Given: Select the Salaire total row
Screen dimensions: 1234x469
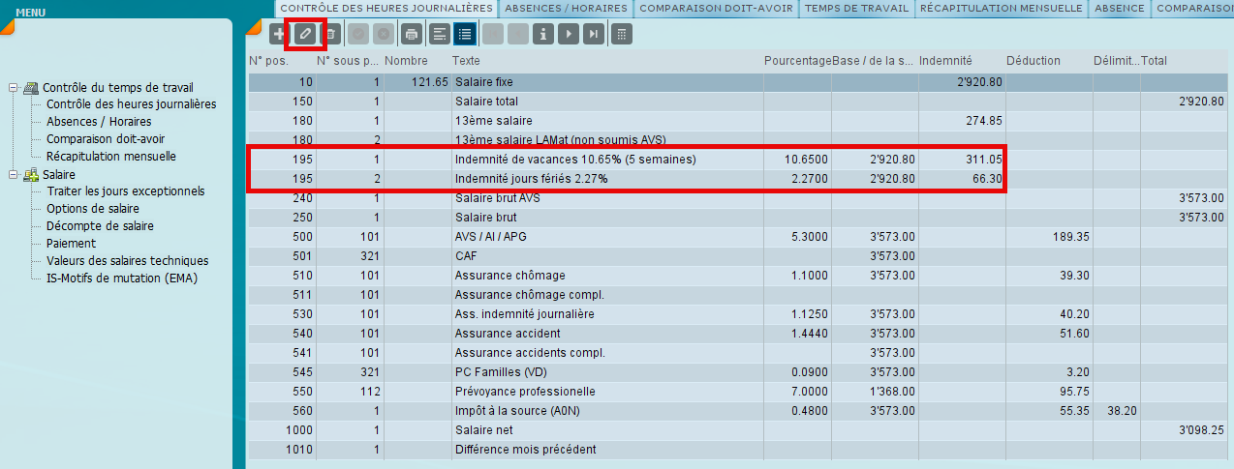Looking at the screenshot, I should pos(738,102).
